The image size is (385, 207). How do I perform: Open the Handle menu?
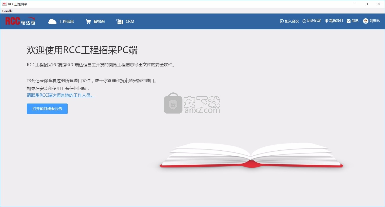pos(7,11)
